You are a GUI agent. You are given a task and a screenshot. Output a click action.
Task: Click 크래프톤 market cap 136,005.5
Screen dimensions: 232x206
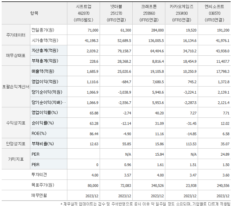pos(156,41)
